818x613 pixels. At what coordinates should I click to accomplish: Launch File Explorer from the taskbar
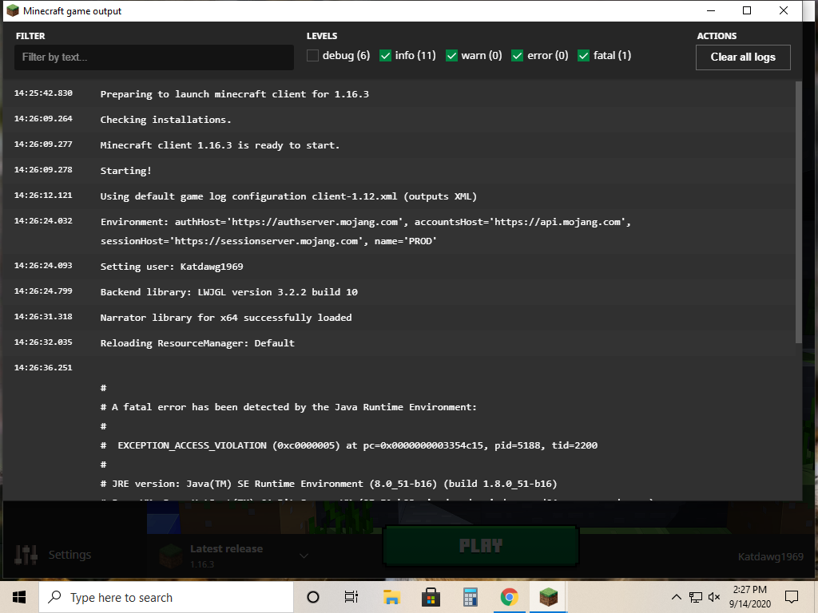(x=391, y=597)
